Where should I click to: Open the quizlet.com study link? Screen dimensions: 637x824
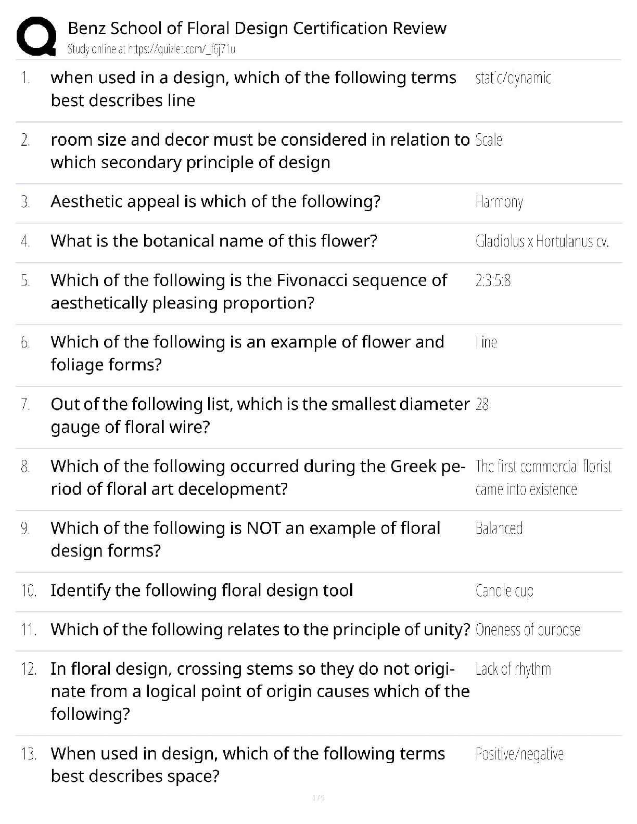click(x=151, y=49)
